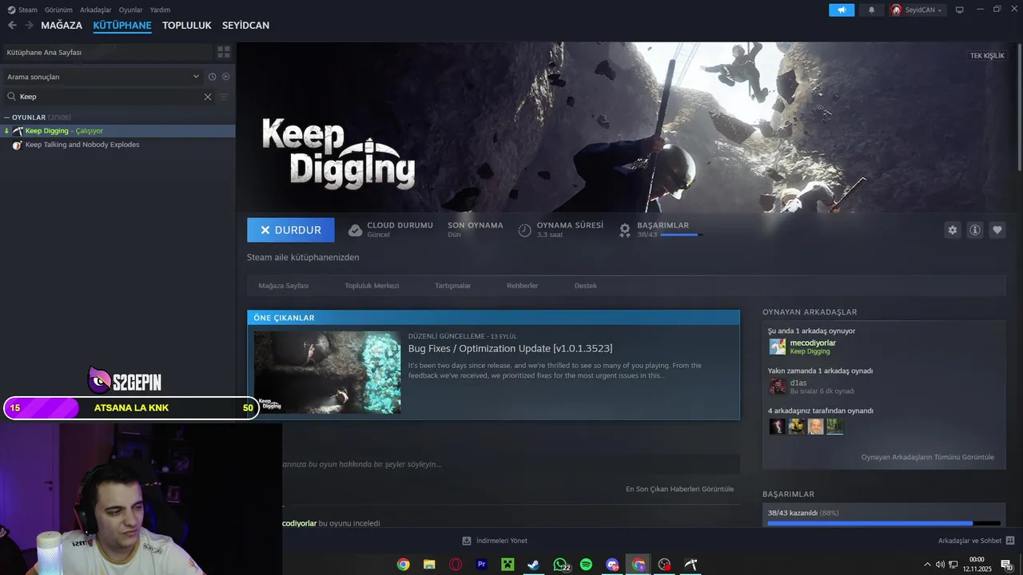Open advanced filter options beside search
The height and width of the screenshot is (575, 1023).
click(224, 97)
